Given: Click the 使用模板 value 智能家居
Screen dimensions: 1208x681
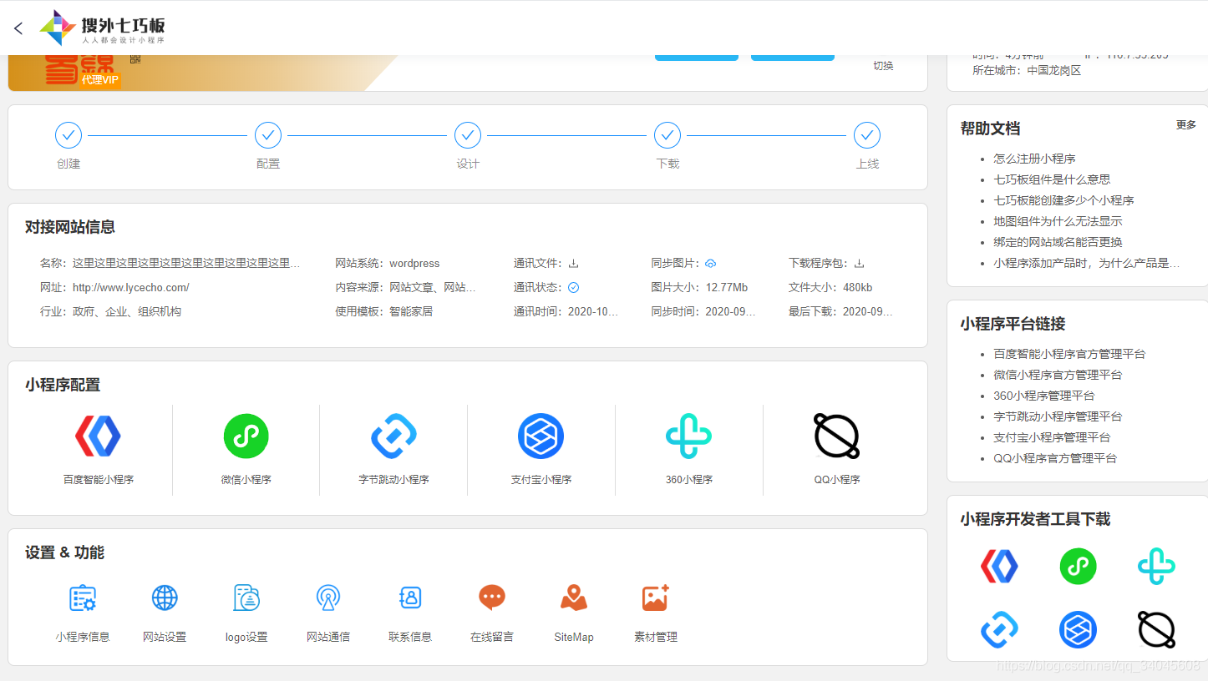Looking at the screenshot, I should 411,312.
